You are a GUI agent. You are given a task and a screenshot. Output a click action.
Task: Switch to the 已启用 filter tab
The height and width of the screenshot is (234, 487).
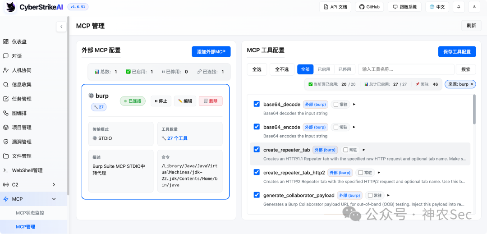pyautogui.click(x=324, y=69)
